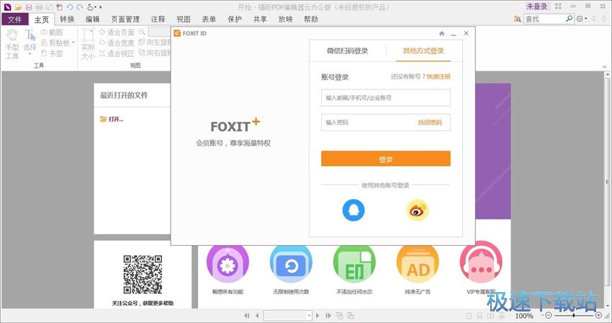Click the VIP专属客服 headset icon
This screenshot has width=612, height=323.
(481, 262)
